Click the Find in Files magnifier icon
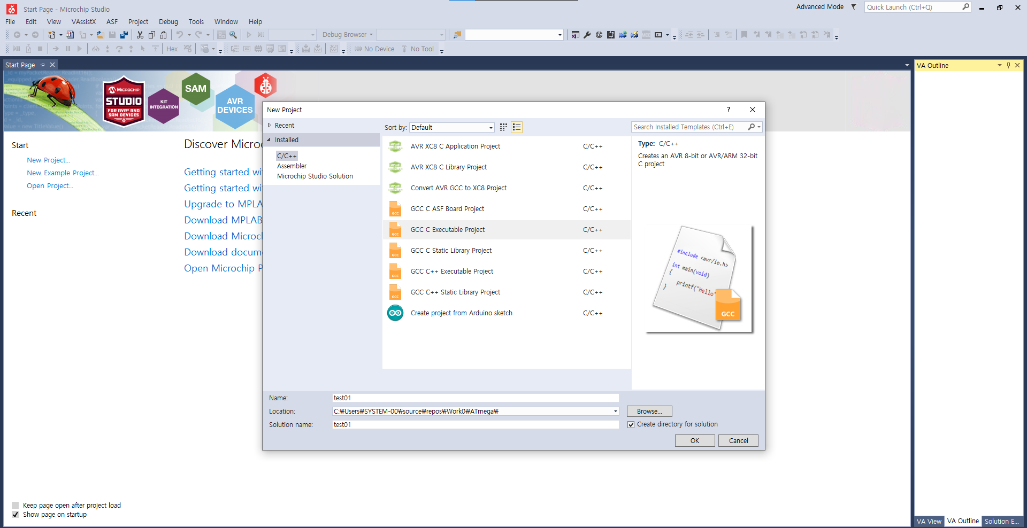 coord(233,35)
